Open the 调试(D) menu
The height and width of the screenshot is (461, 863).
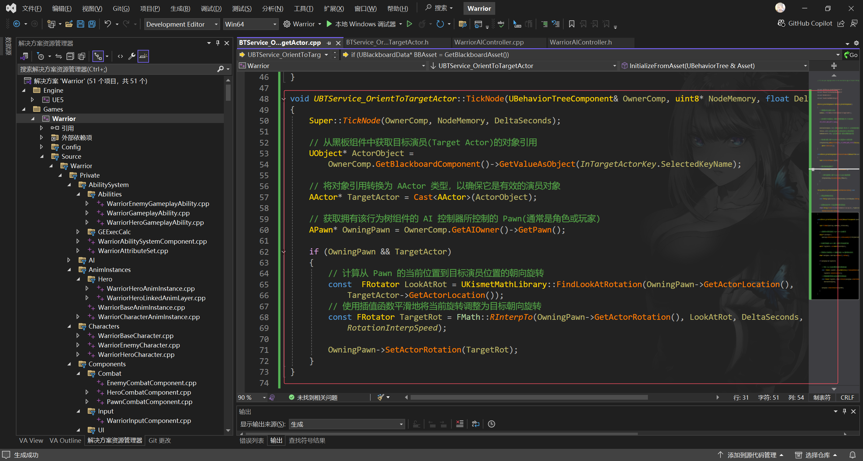tap(211, 8)
